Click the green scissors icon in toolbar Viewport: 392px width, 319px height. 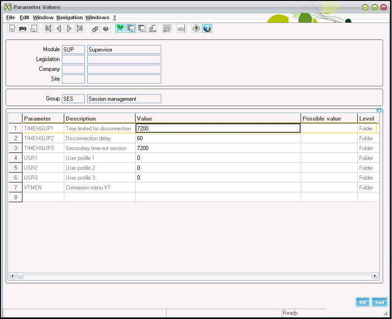[x=121, y=29]
